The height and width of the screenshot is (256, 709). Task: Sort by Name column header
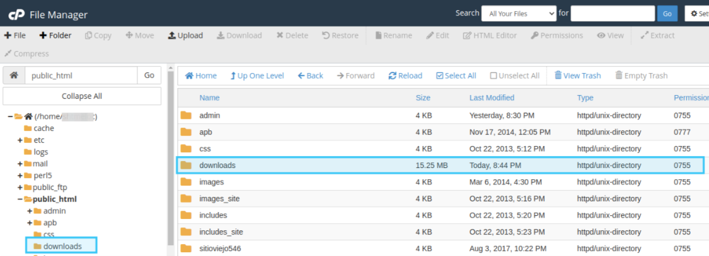click(x=209, y=97)
